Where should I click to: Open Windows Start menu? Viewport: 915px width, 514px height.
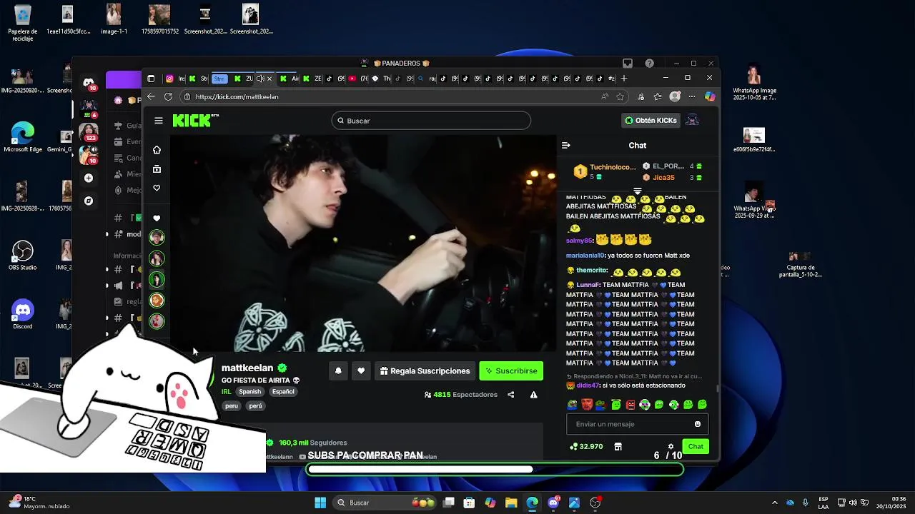point(320,503)
